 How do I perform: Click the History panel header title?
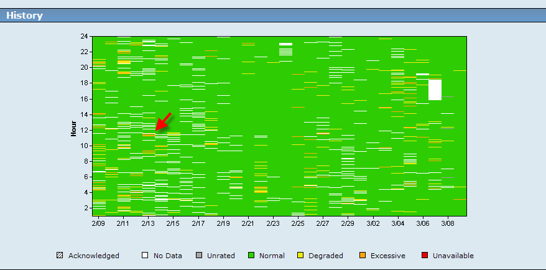coord(24,16)
